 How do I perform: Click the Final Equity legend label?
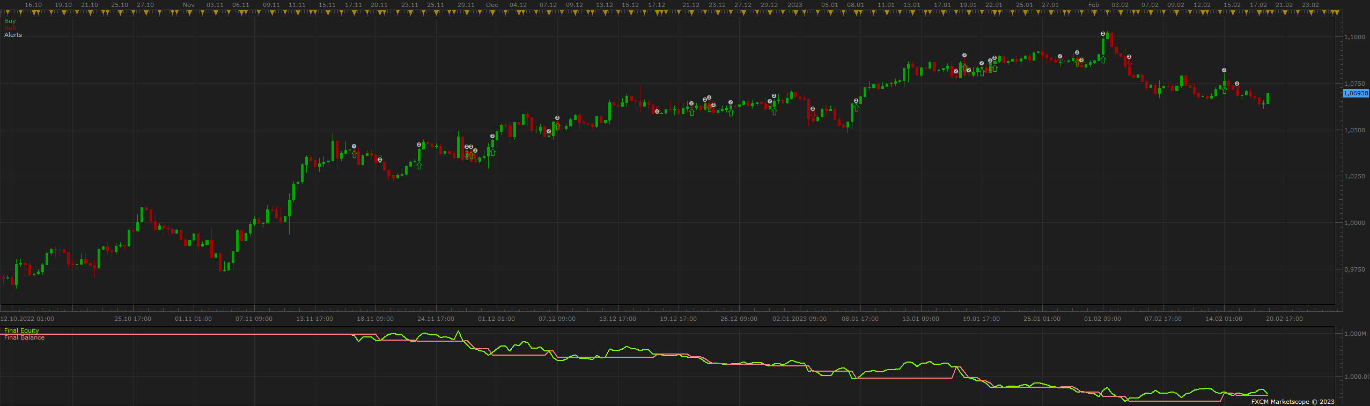[x=21, y=330]
